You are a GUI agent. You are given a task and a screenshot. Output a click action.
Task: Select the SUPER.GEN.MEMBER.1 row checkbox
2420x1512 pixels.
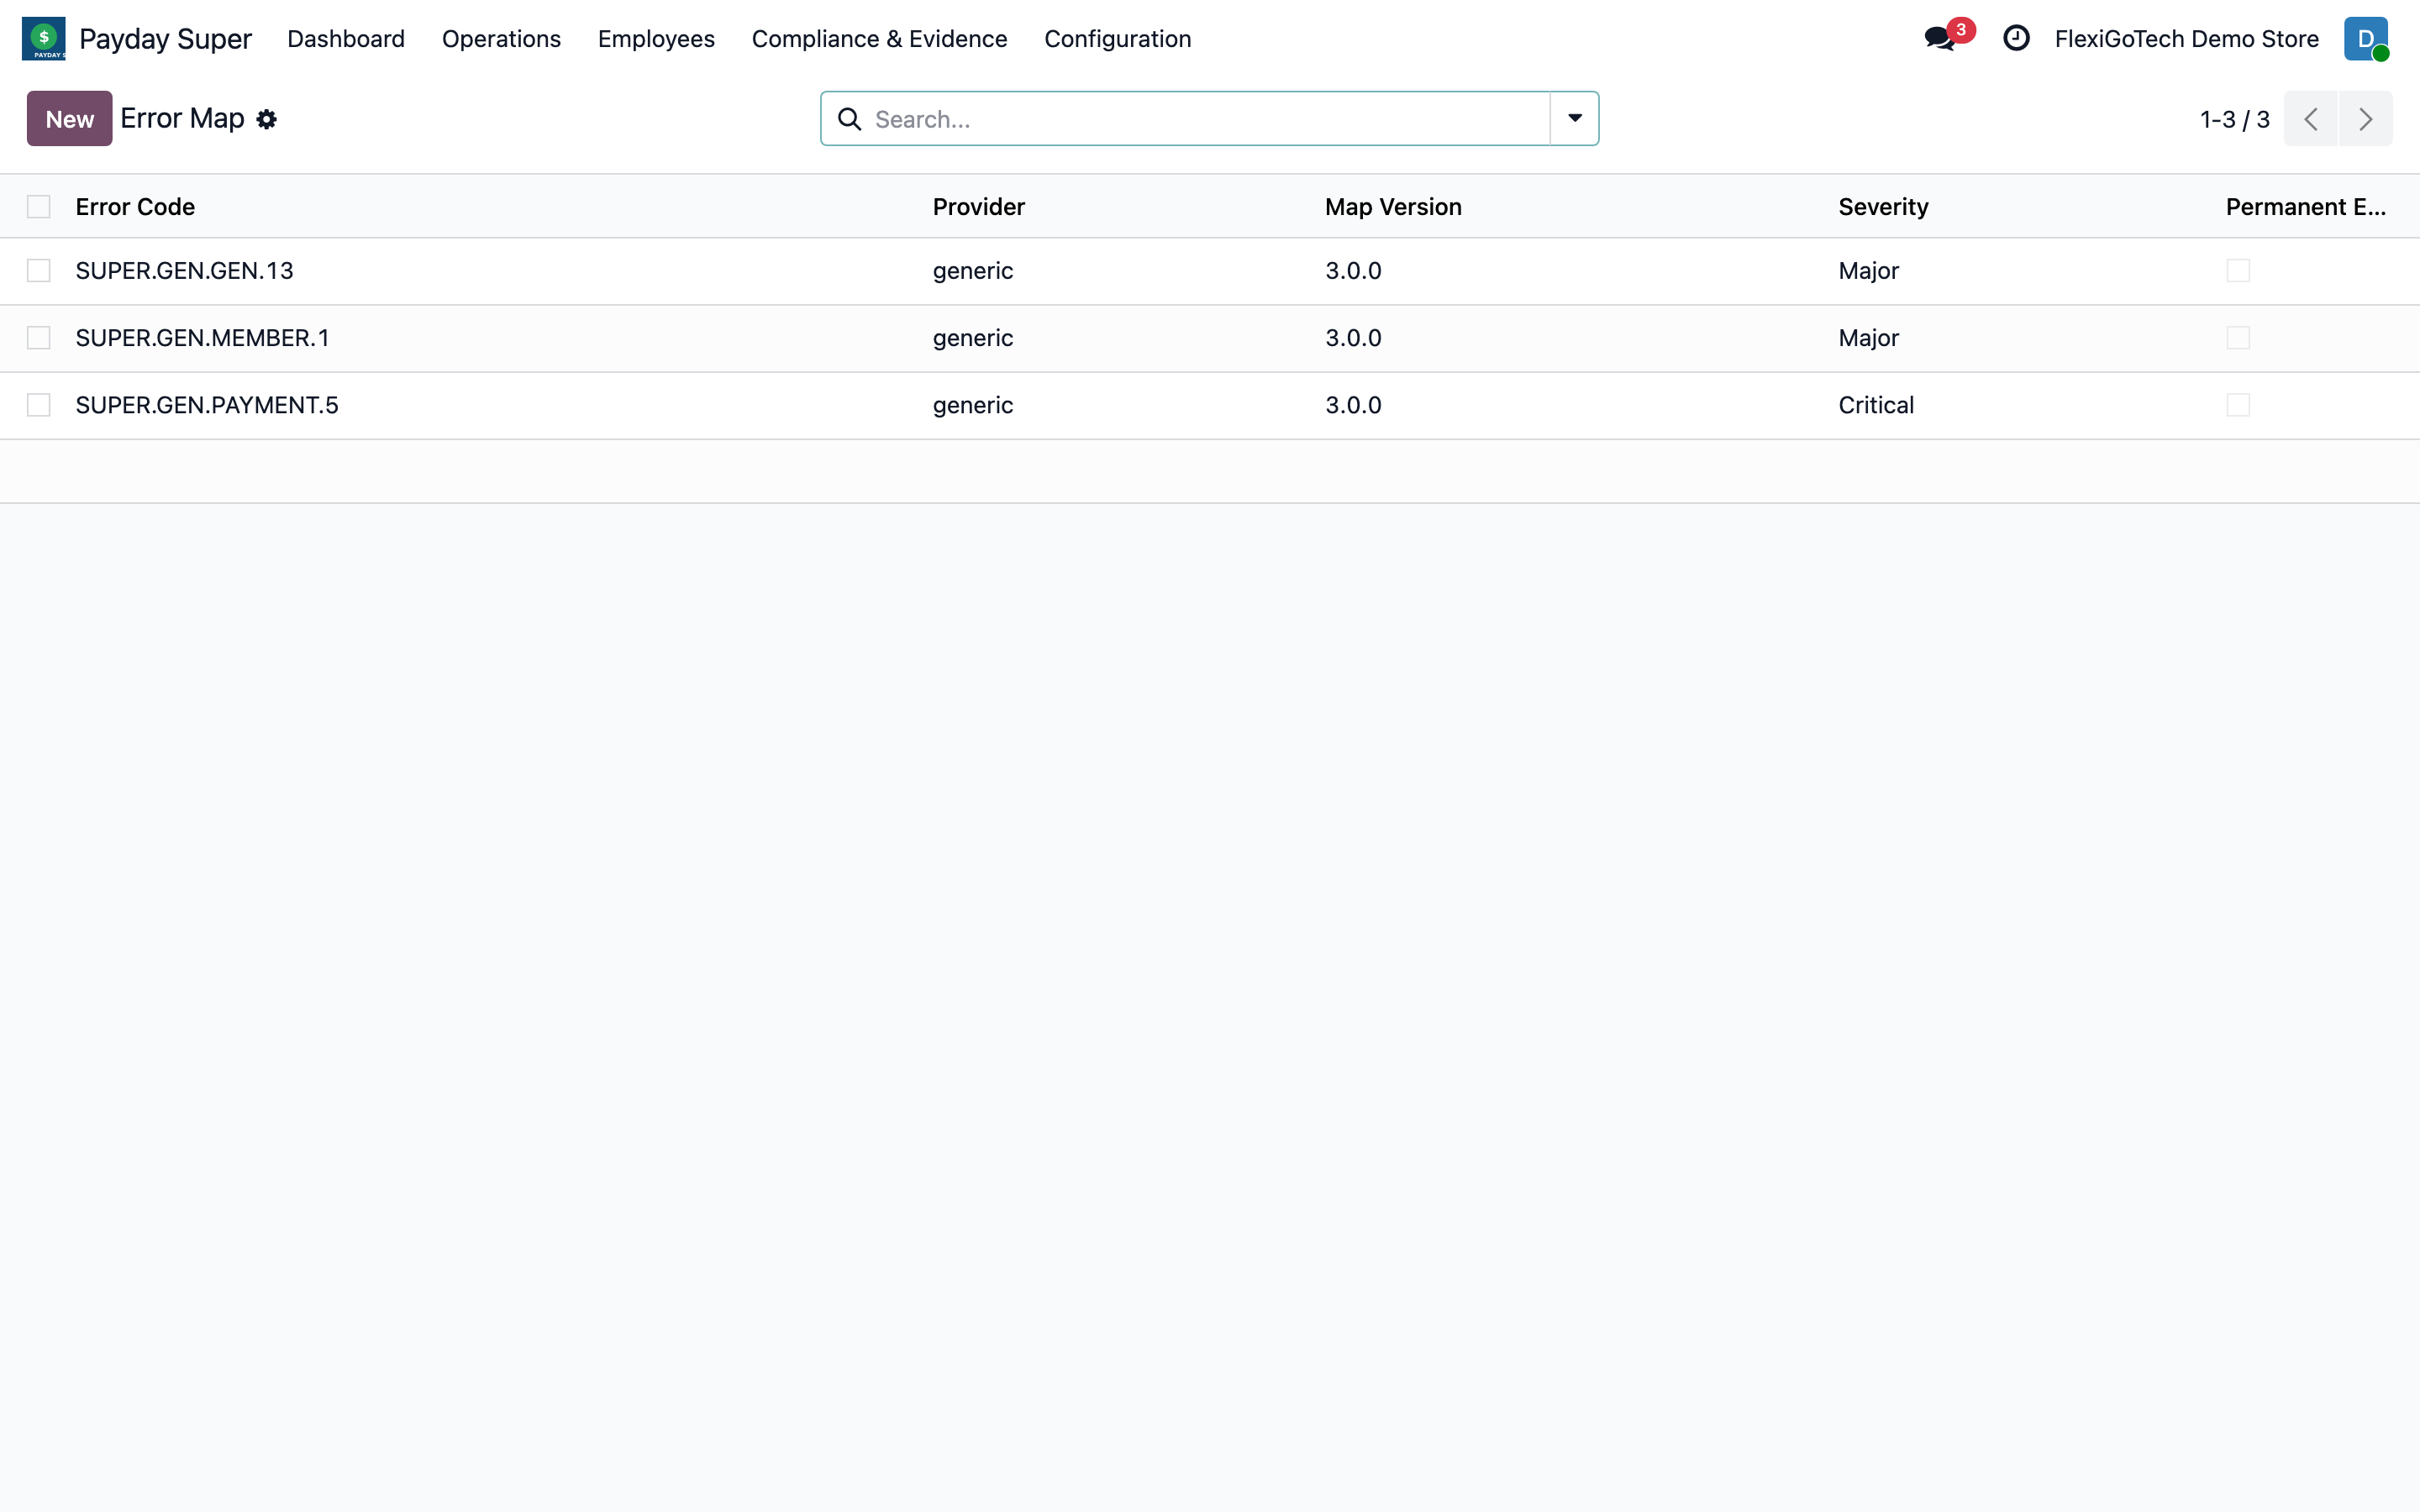coord(39,338)
